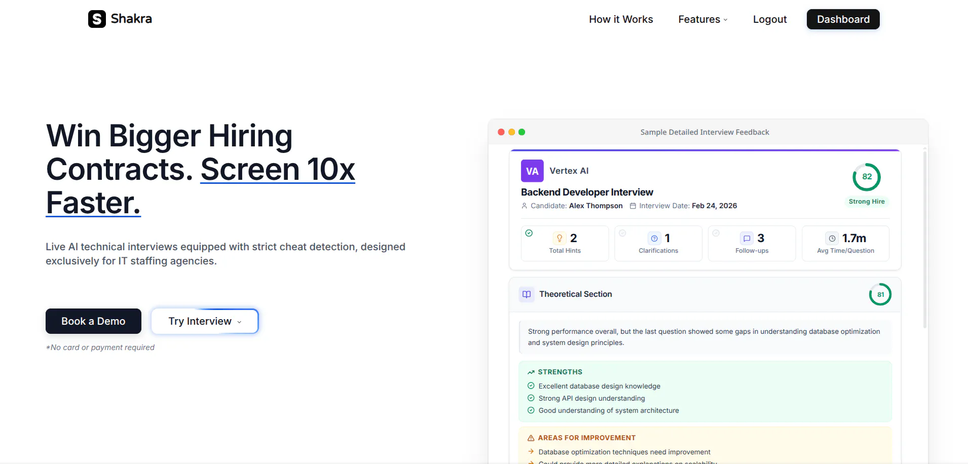Screen dimensions: 968x464
Task: Open the Try Interview dropdown
Action: pyautogui.click(x=205, y=321)
